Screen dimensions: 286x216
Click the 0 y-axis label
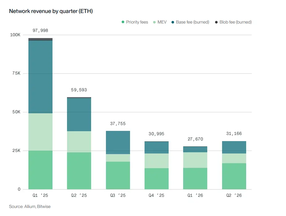(x=19, y=189)
